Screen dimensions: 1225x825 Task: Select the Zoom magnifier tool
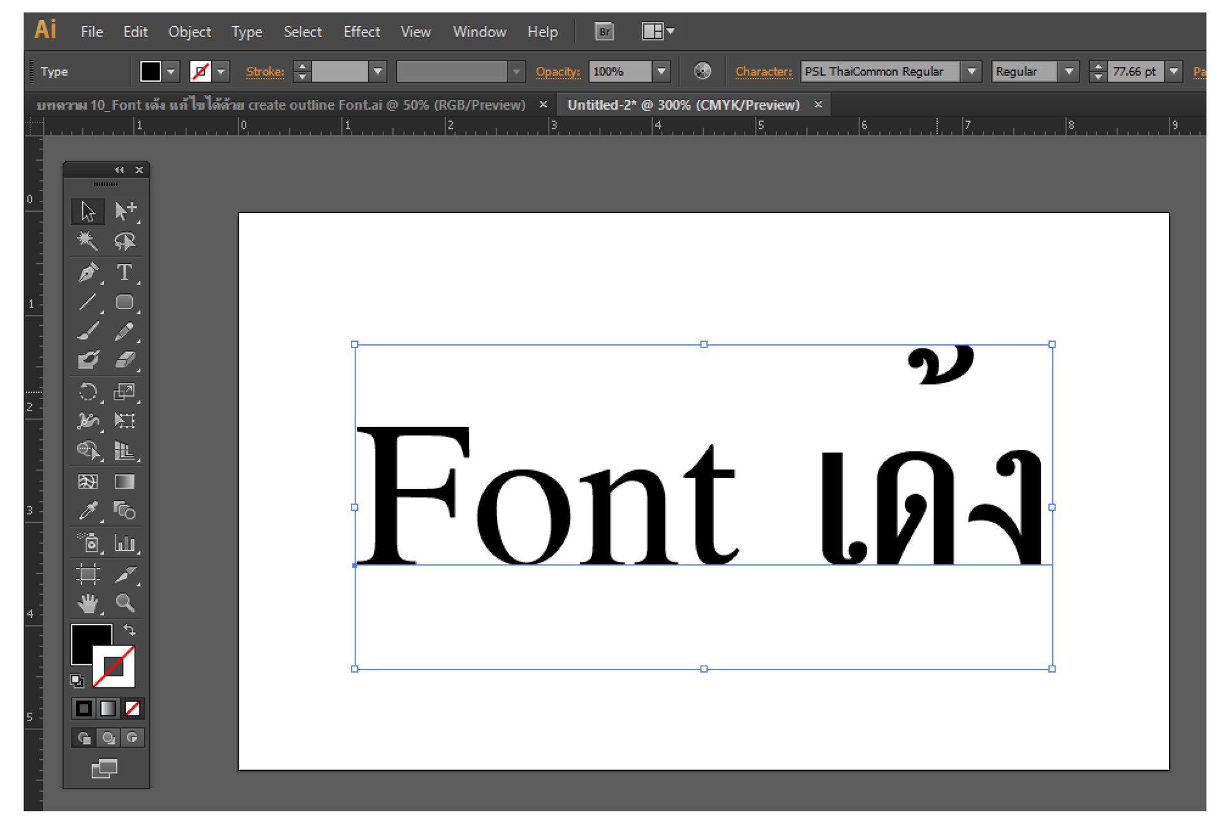tap(124, 602)
